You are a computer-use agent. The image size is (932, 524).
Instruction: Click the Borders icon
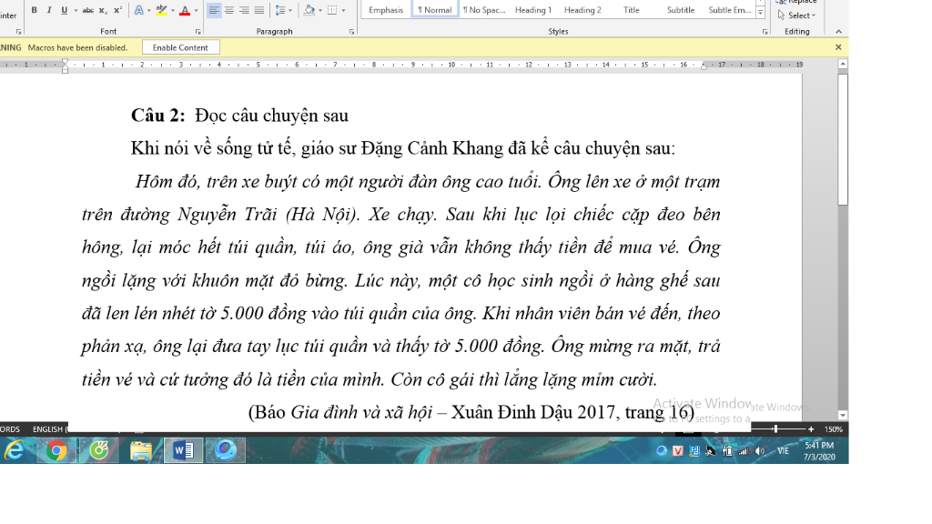click(332, 10)
